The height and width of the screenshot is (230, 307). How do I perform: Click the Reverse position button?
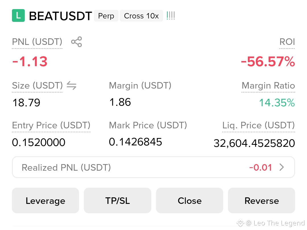262,200
